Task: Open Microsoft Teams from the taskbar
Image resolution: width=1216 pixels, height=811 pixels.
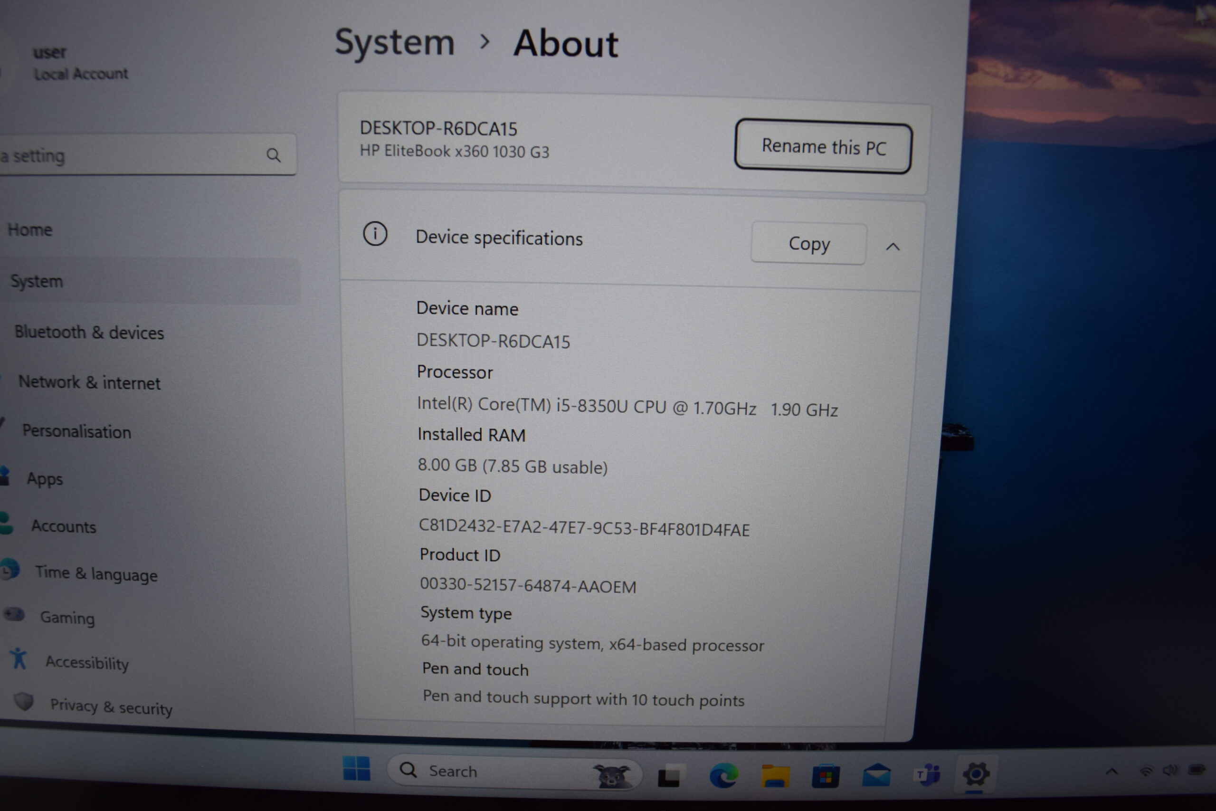Action: tap(927, 774)
